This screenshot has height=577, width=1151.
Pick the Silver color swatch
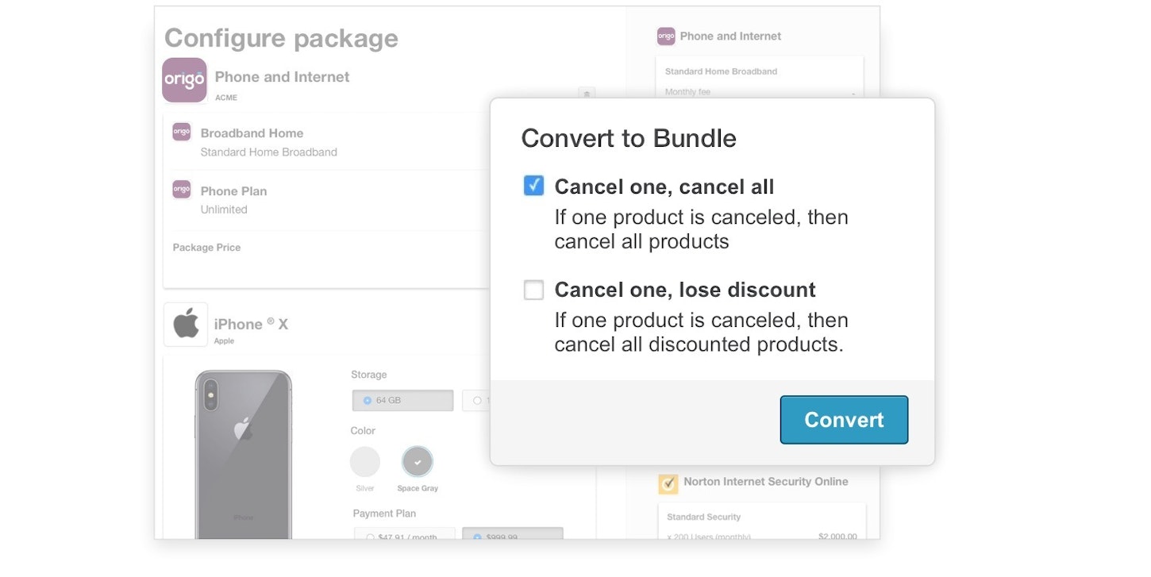[x=365, y=462]
